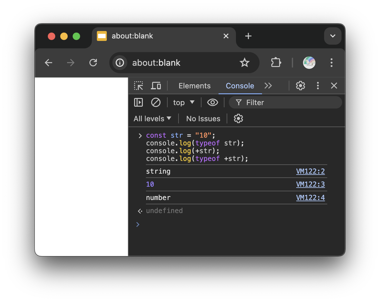Viewport: 380px width, 302px height.
Task: Clear the console
Action: point(156,103)
